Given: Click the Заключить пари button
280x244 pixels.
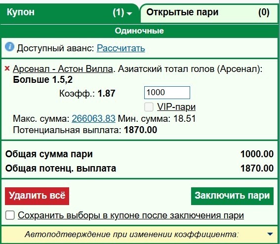Looking at the screenshot, I should point(232,196).
